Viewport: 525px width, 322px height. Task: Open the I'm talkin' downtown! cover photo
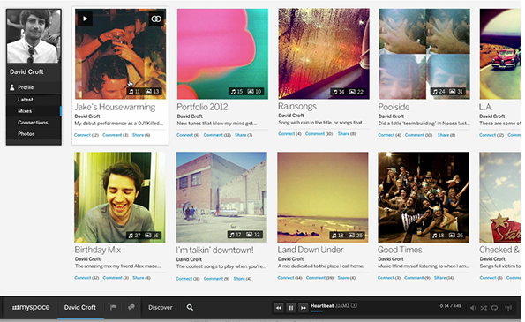(221, 197)
